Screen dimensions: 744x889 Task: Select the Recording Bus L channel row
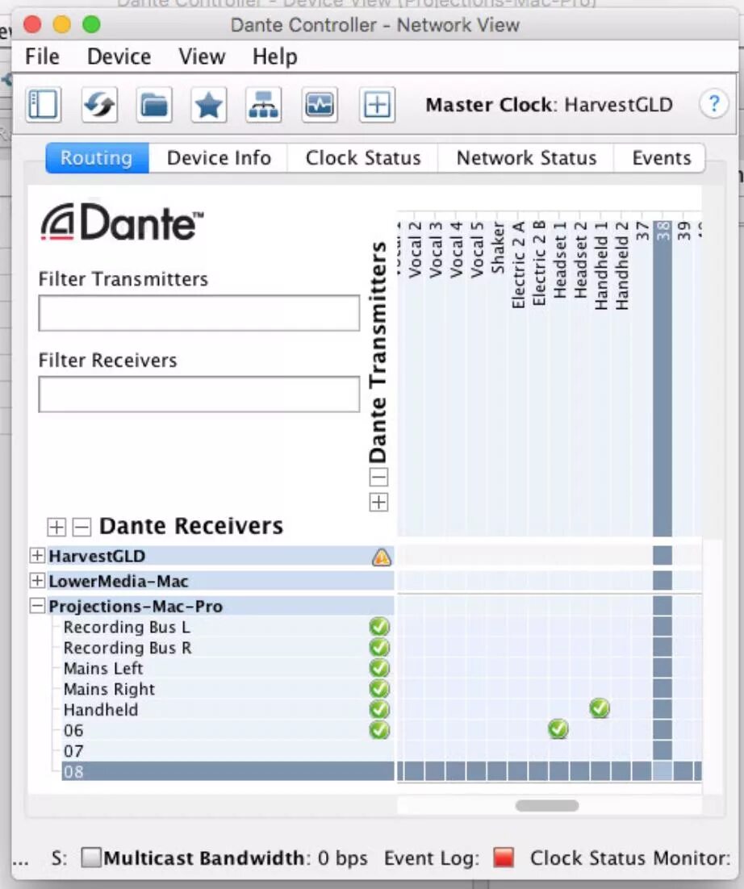click(228, 627)
